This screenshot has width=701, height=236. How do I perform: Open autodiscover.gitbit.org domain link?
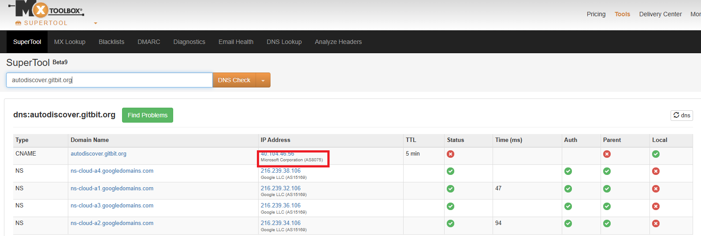98,153
